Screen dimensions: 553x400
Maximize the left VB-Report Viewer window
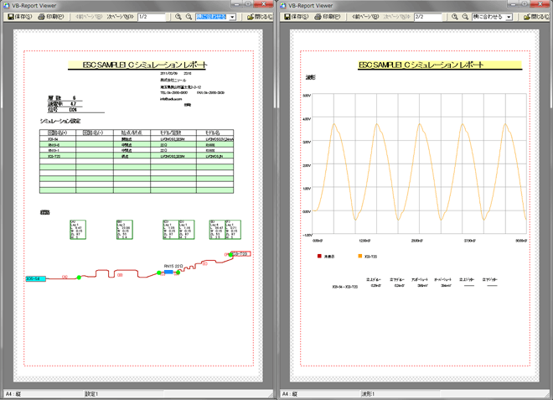(248, 4)
